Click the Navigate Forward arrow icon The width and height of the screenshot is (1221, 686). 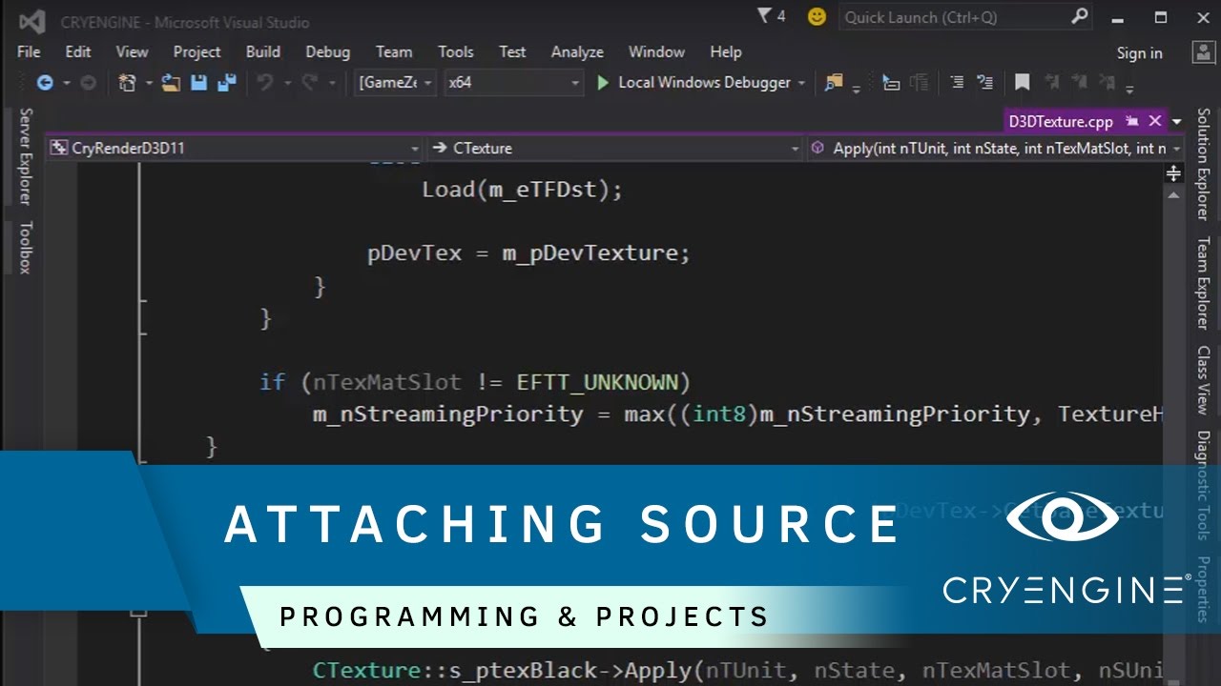[x=88, y=83]
